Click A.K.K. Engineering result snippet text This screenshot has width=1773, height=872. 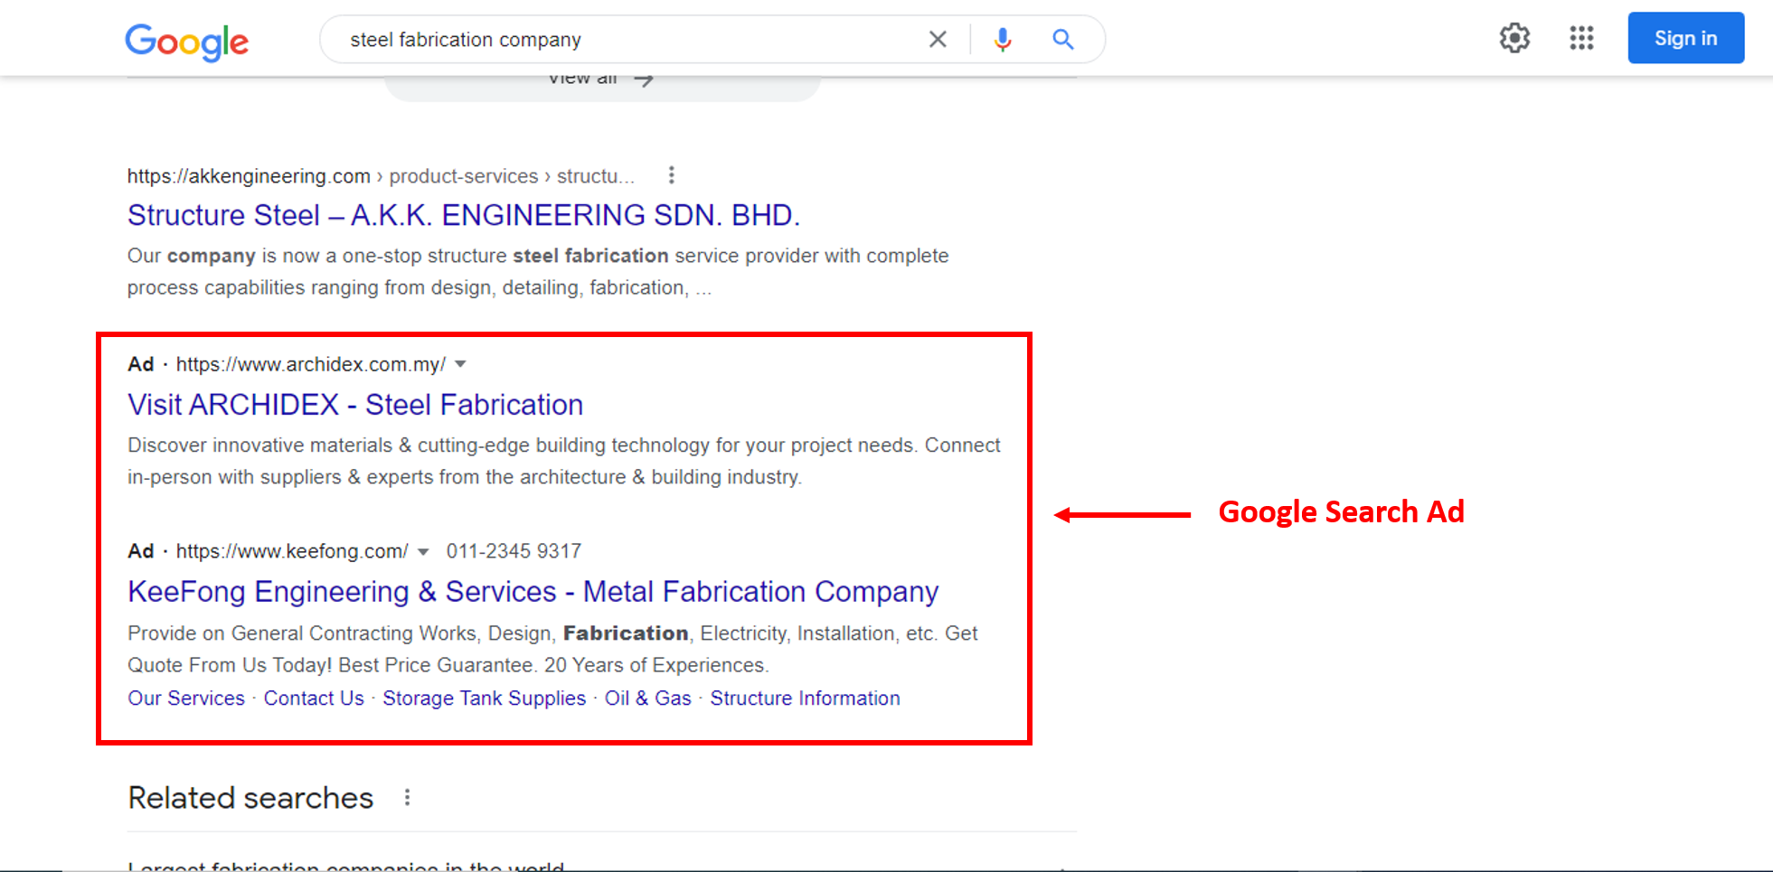[x=538, y=271]
